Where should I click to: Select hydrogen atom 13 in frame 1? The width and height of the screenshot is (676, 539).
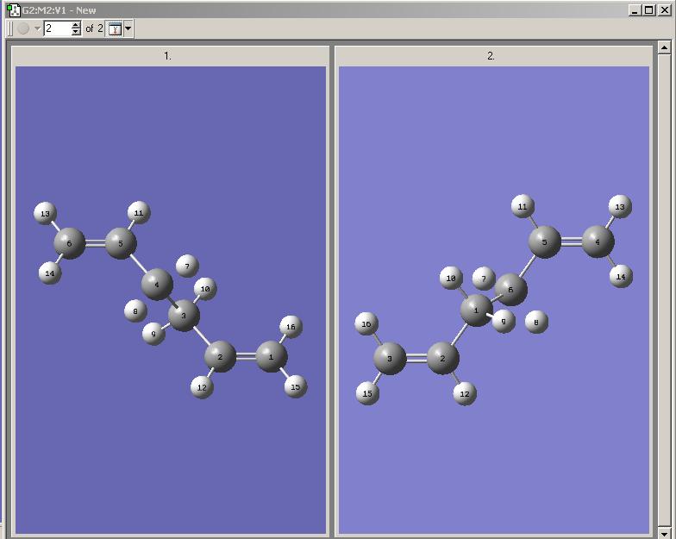tap(45, 214)
